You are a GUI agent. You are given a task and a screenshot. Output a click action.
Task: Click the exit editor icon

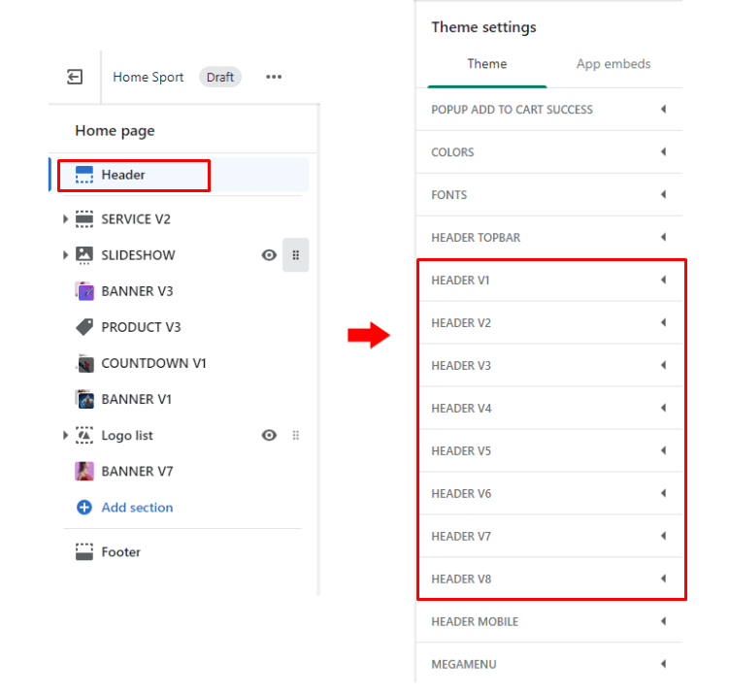tap(75, 77)
